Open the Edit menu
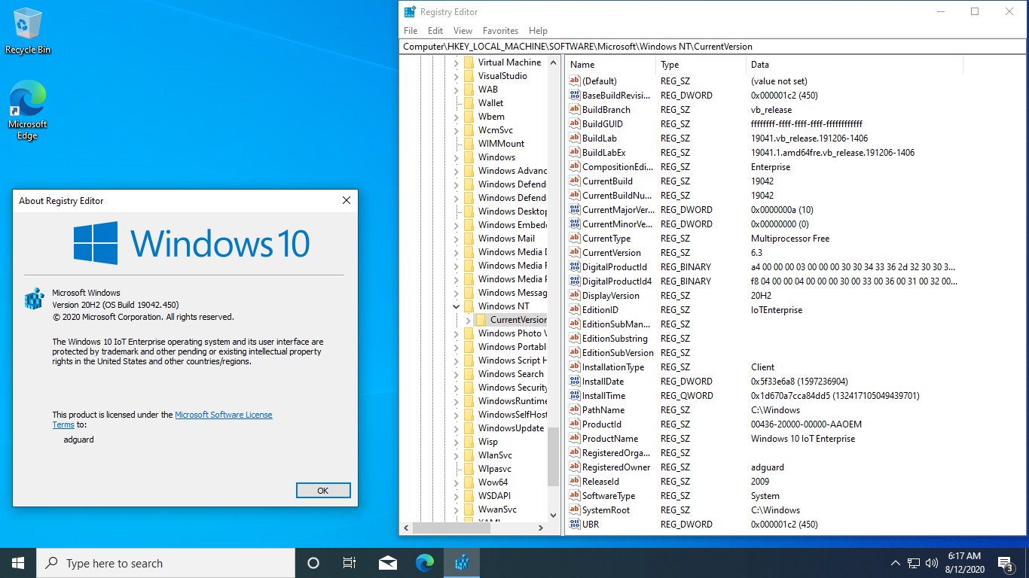Image resolution: width=1029 pixels, height=578 pixels. pos(435,31)
